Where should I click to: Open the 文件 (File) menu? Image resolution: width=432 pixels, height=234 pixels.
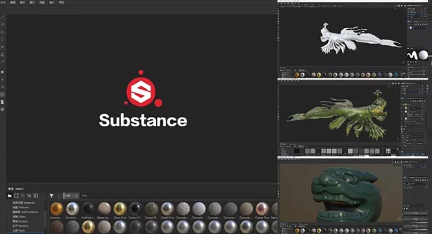[3, 2]
